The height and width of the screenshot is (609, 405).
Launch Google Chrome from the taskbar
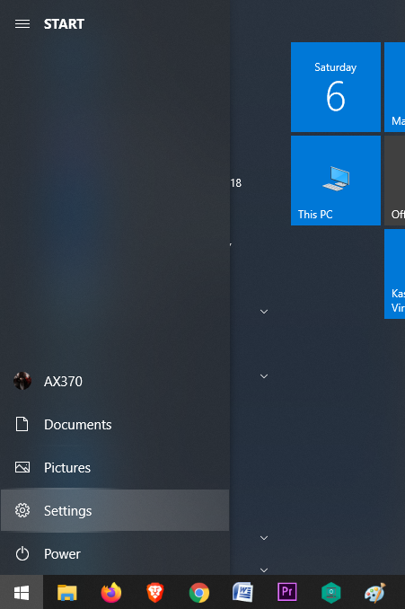coord(199,593)
